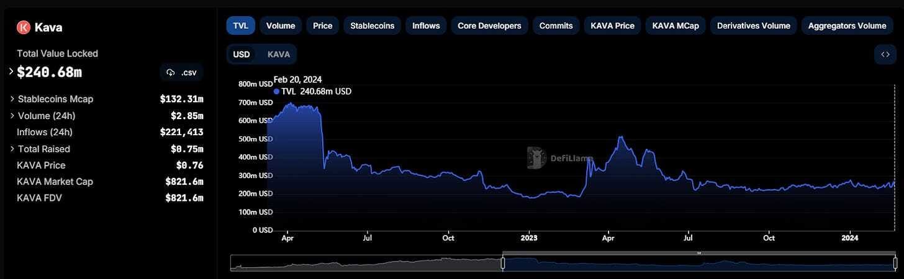Viewport: 904px width, 279px height.
Task: Click the 2024 x-axis label
Action: (x=850, y=237)
